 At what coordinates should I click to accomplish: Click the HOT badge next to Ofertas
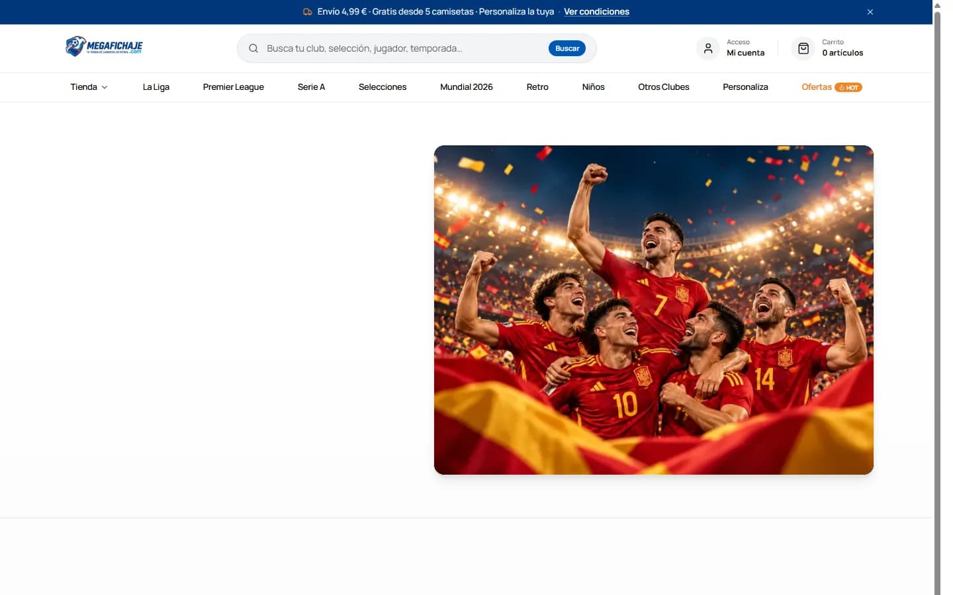click(848, 87)
